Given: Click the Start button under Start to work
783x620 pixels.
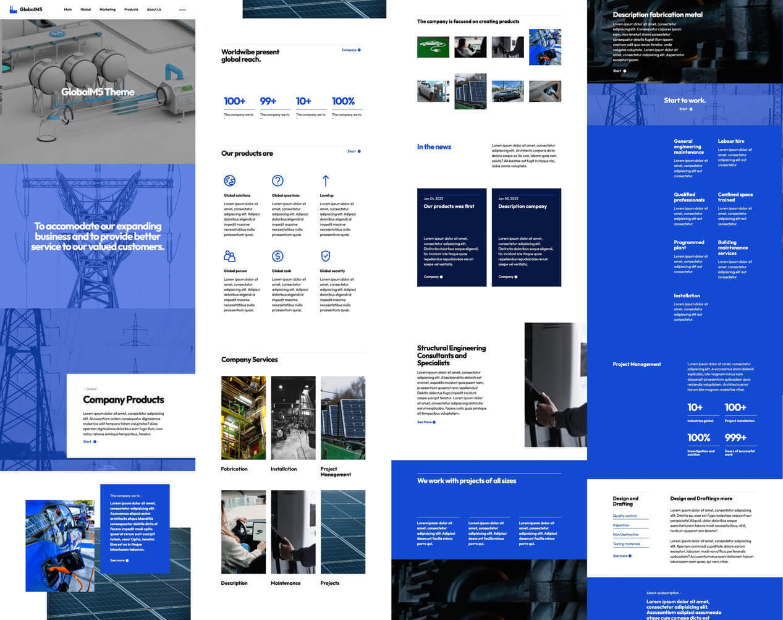Looking at the screenshot, I should coord(685,109).
